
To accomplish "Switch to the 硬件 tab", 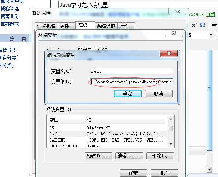I will (65, 26).
